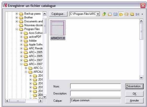Image resolution: width=147 pixels, height=107 pixels.
Task: Click the activePDF folder icon
Action: [x=26, y=37]
